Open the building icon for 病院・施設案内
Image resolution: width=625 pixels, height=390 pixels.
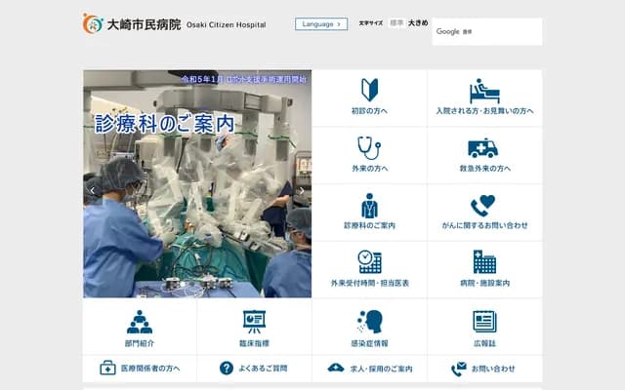(x=484, y=262)
